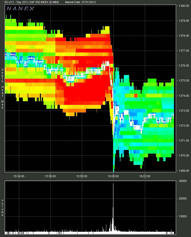
Task: Select the 1371.00 price axis label
Action: click(x=184, y=141)
